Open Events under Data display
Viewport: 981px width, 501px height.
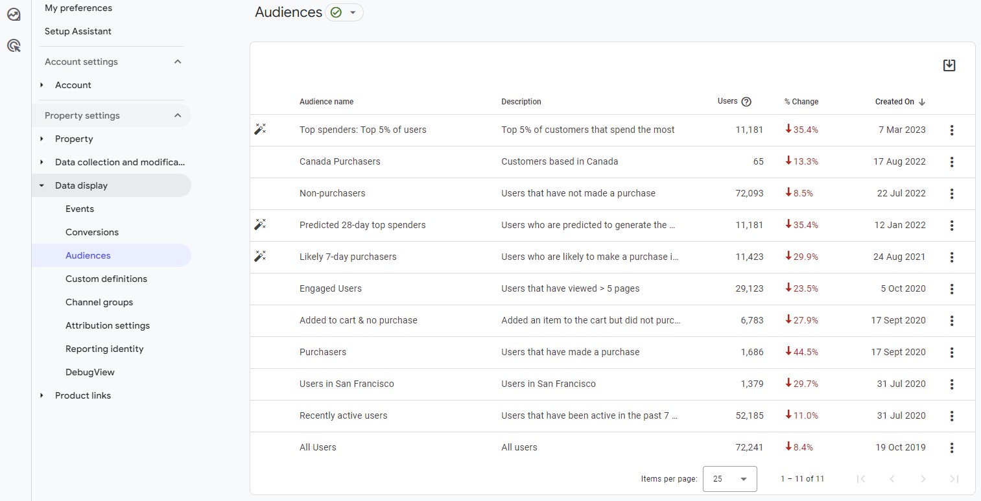pos(80,209)
